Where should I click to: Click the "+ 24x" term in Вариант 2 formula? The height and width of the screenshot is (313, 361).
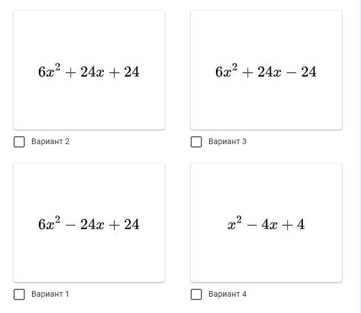[x=85, y=72]
